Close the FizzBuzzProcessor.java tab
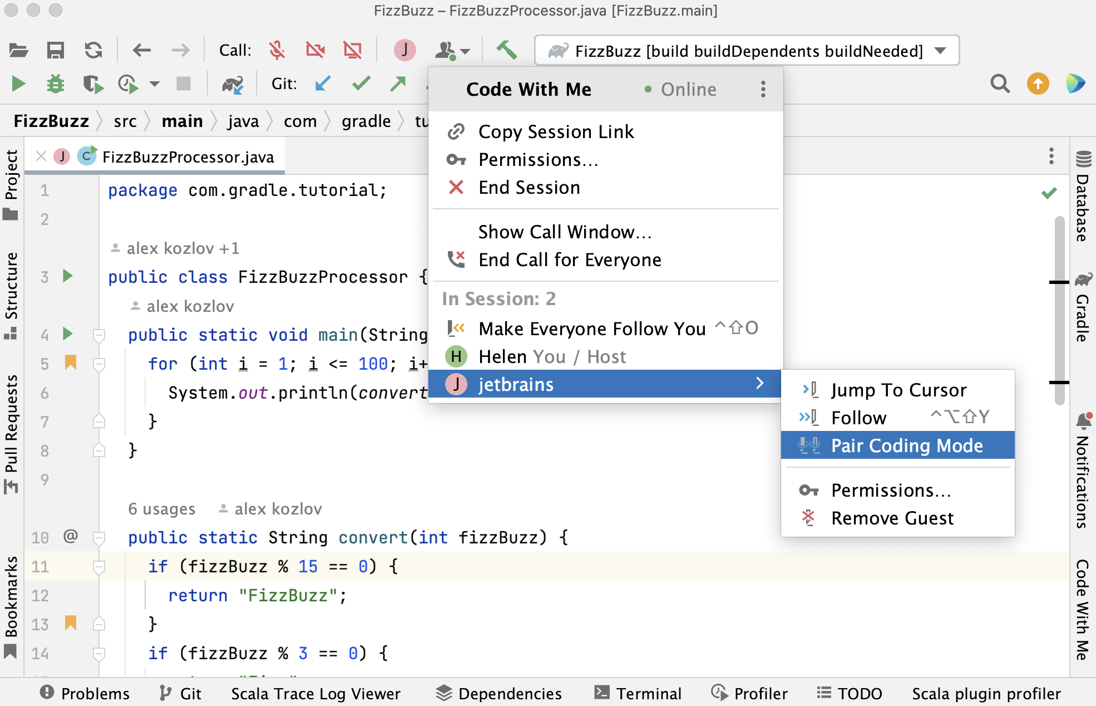The image size is (1096, 706). click(x=41, y=156)
